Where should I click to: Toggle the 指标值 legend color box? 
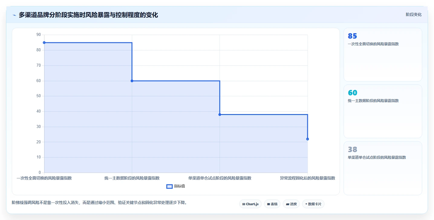point(169,186)
